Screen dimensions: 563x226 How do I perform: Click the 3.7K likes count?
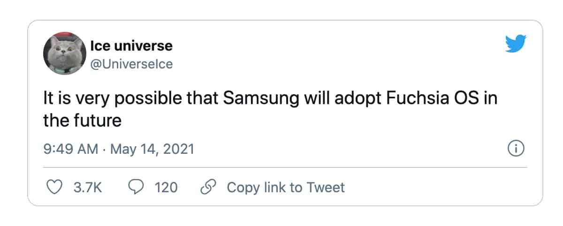pyautogui.click(x=88, y=188)
